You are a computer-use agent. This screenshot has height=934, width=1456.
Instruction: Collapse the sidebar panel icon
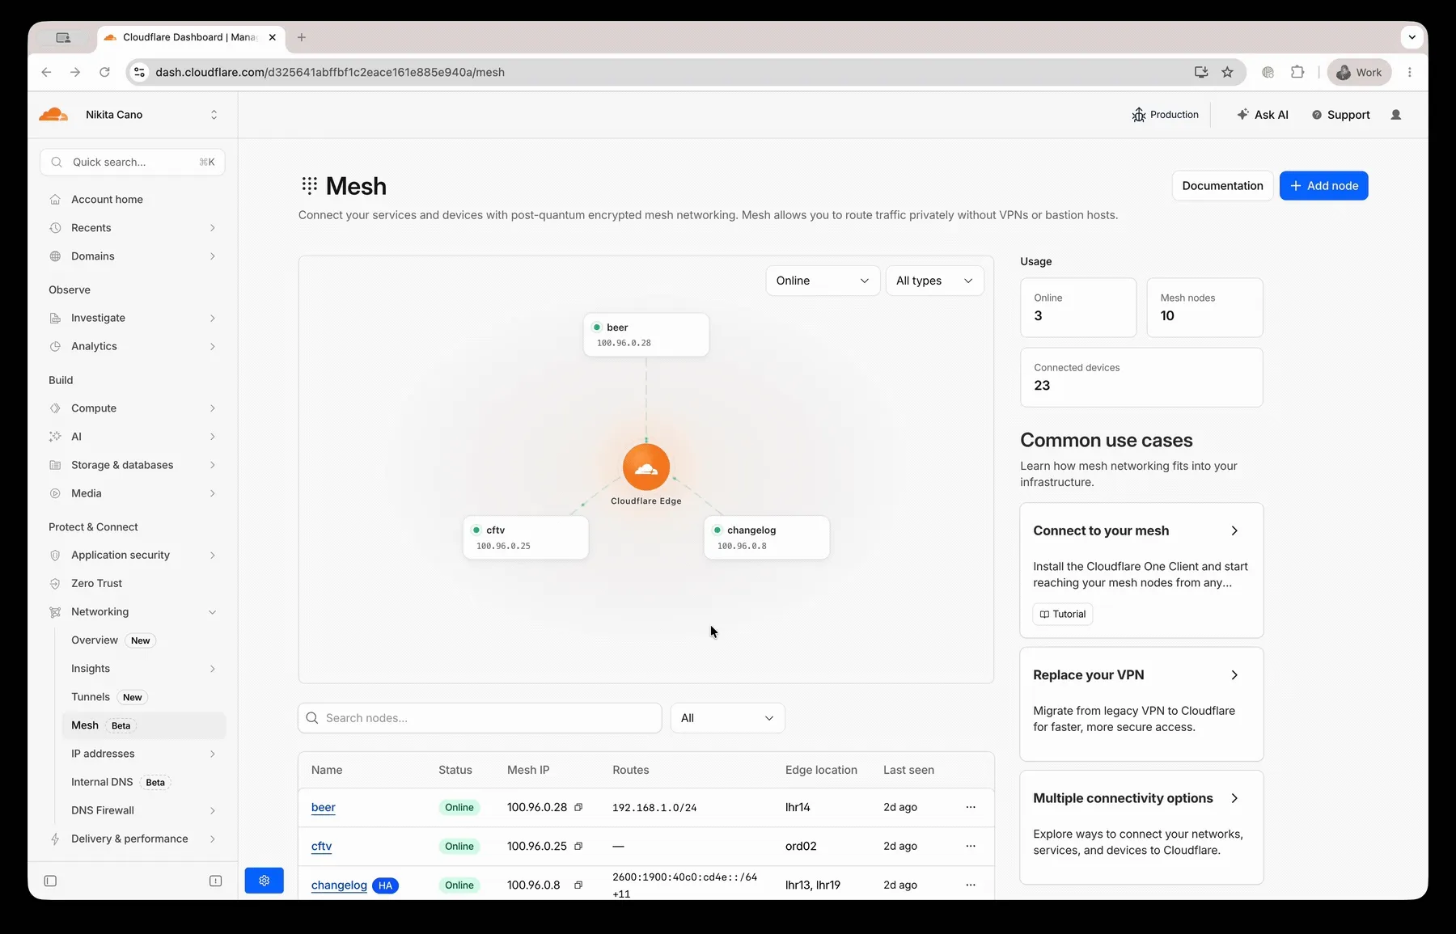click(50, 881)
